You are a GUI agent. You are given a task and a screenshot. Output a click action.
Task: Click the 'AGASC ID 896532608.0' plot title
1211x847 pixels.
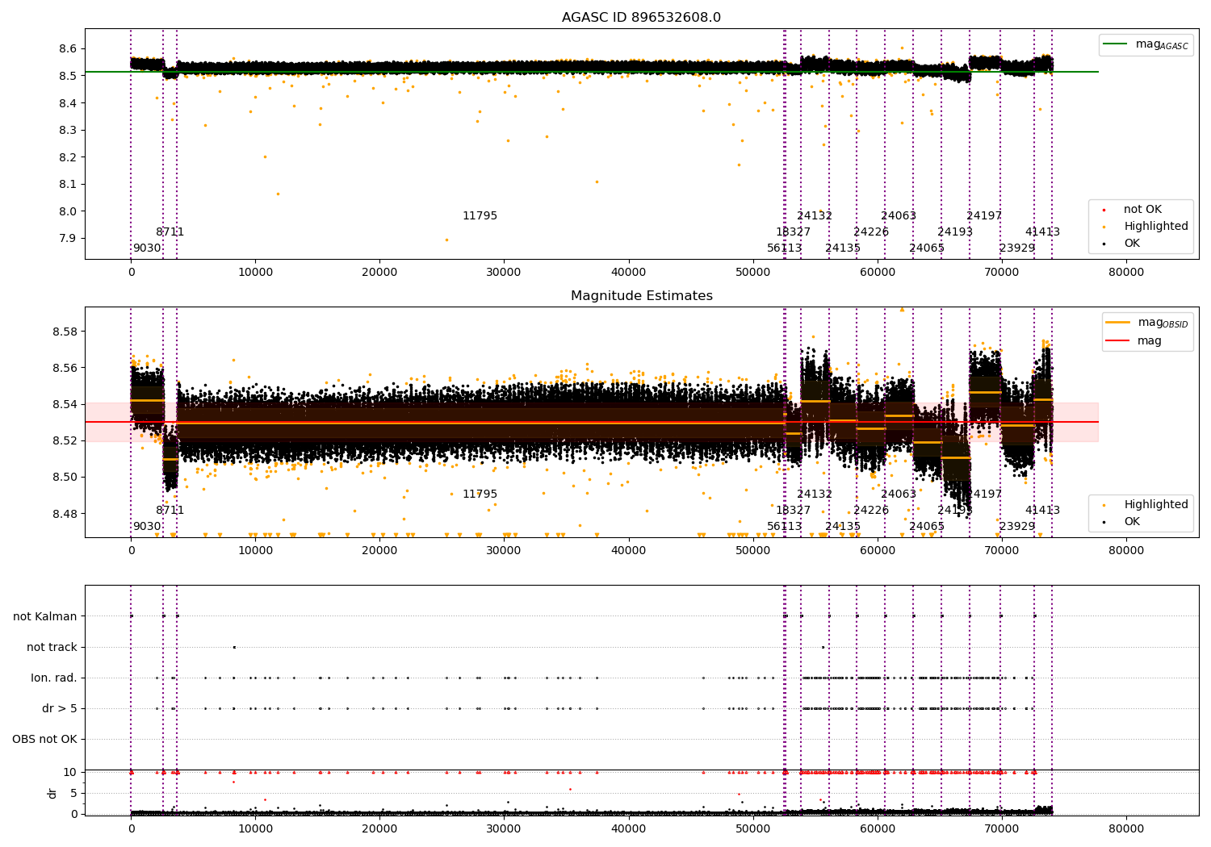[x=642, y=18]
